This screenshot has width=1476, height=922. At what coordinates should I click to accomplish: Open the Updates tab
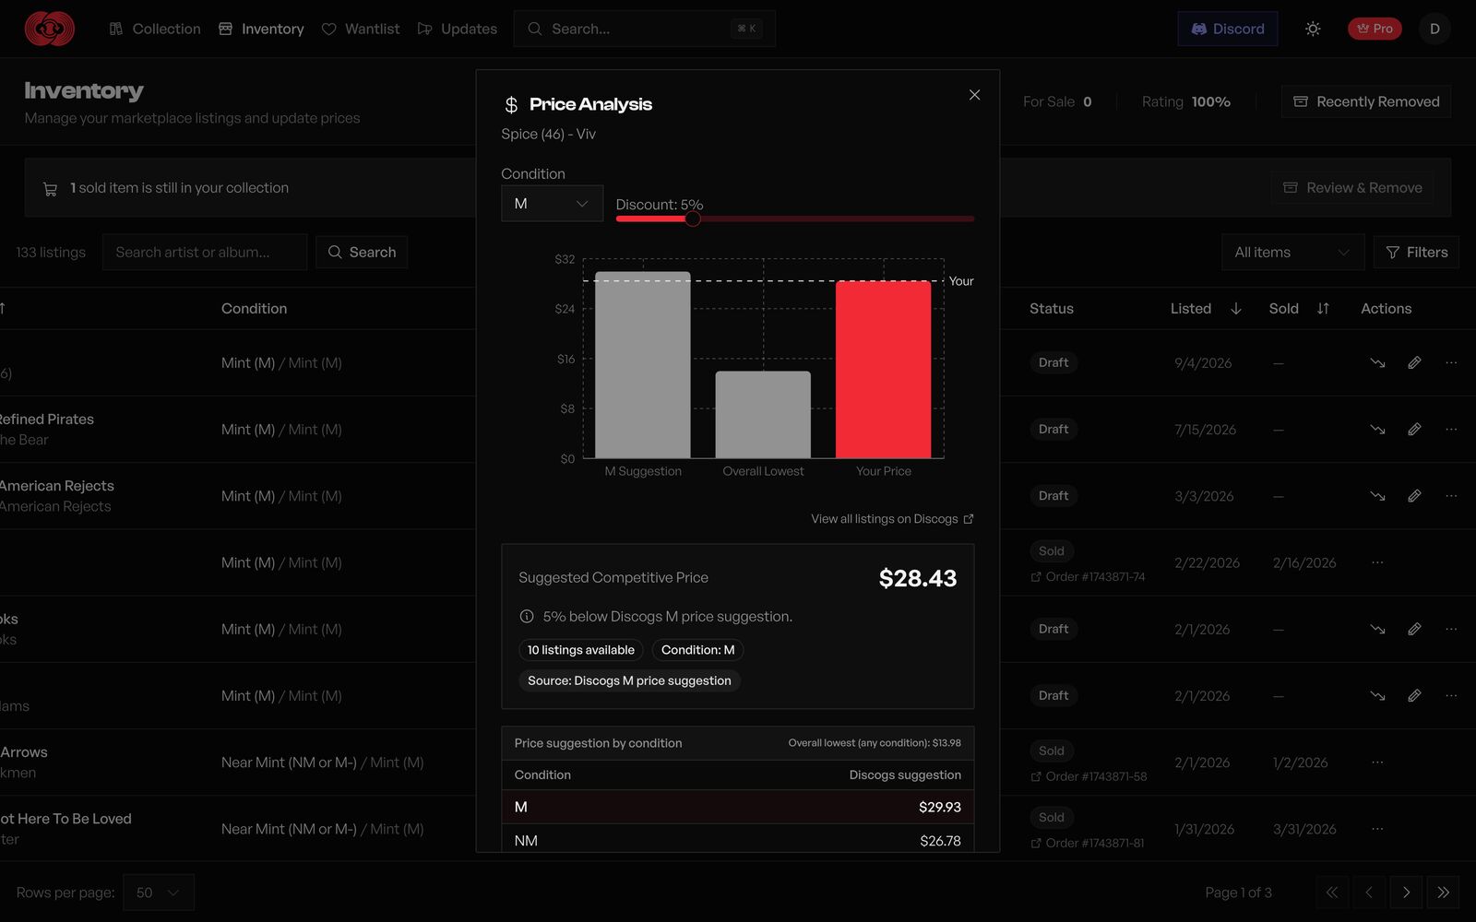(x=458, y=29)
